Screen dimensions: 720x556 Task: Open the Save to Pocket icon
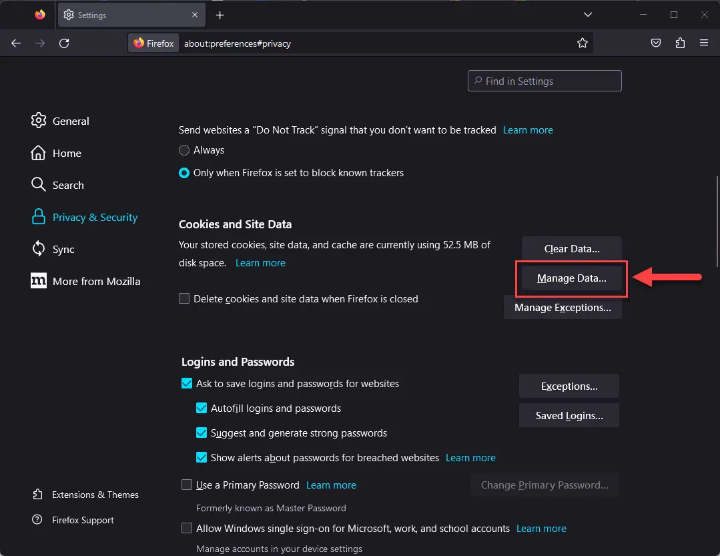click(656, 43)
